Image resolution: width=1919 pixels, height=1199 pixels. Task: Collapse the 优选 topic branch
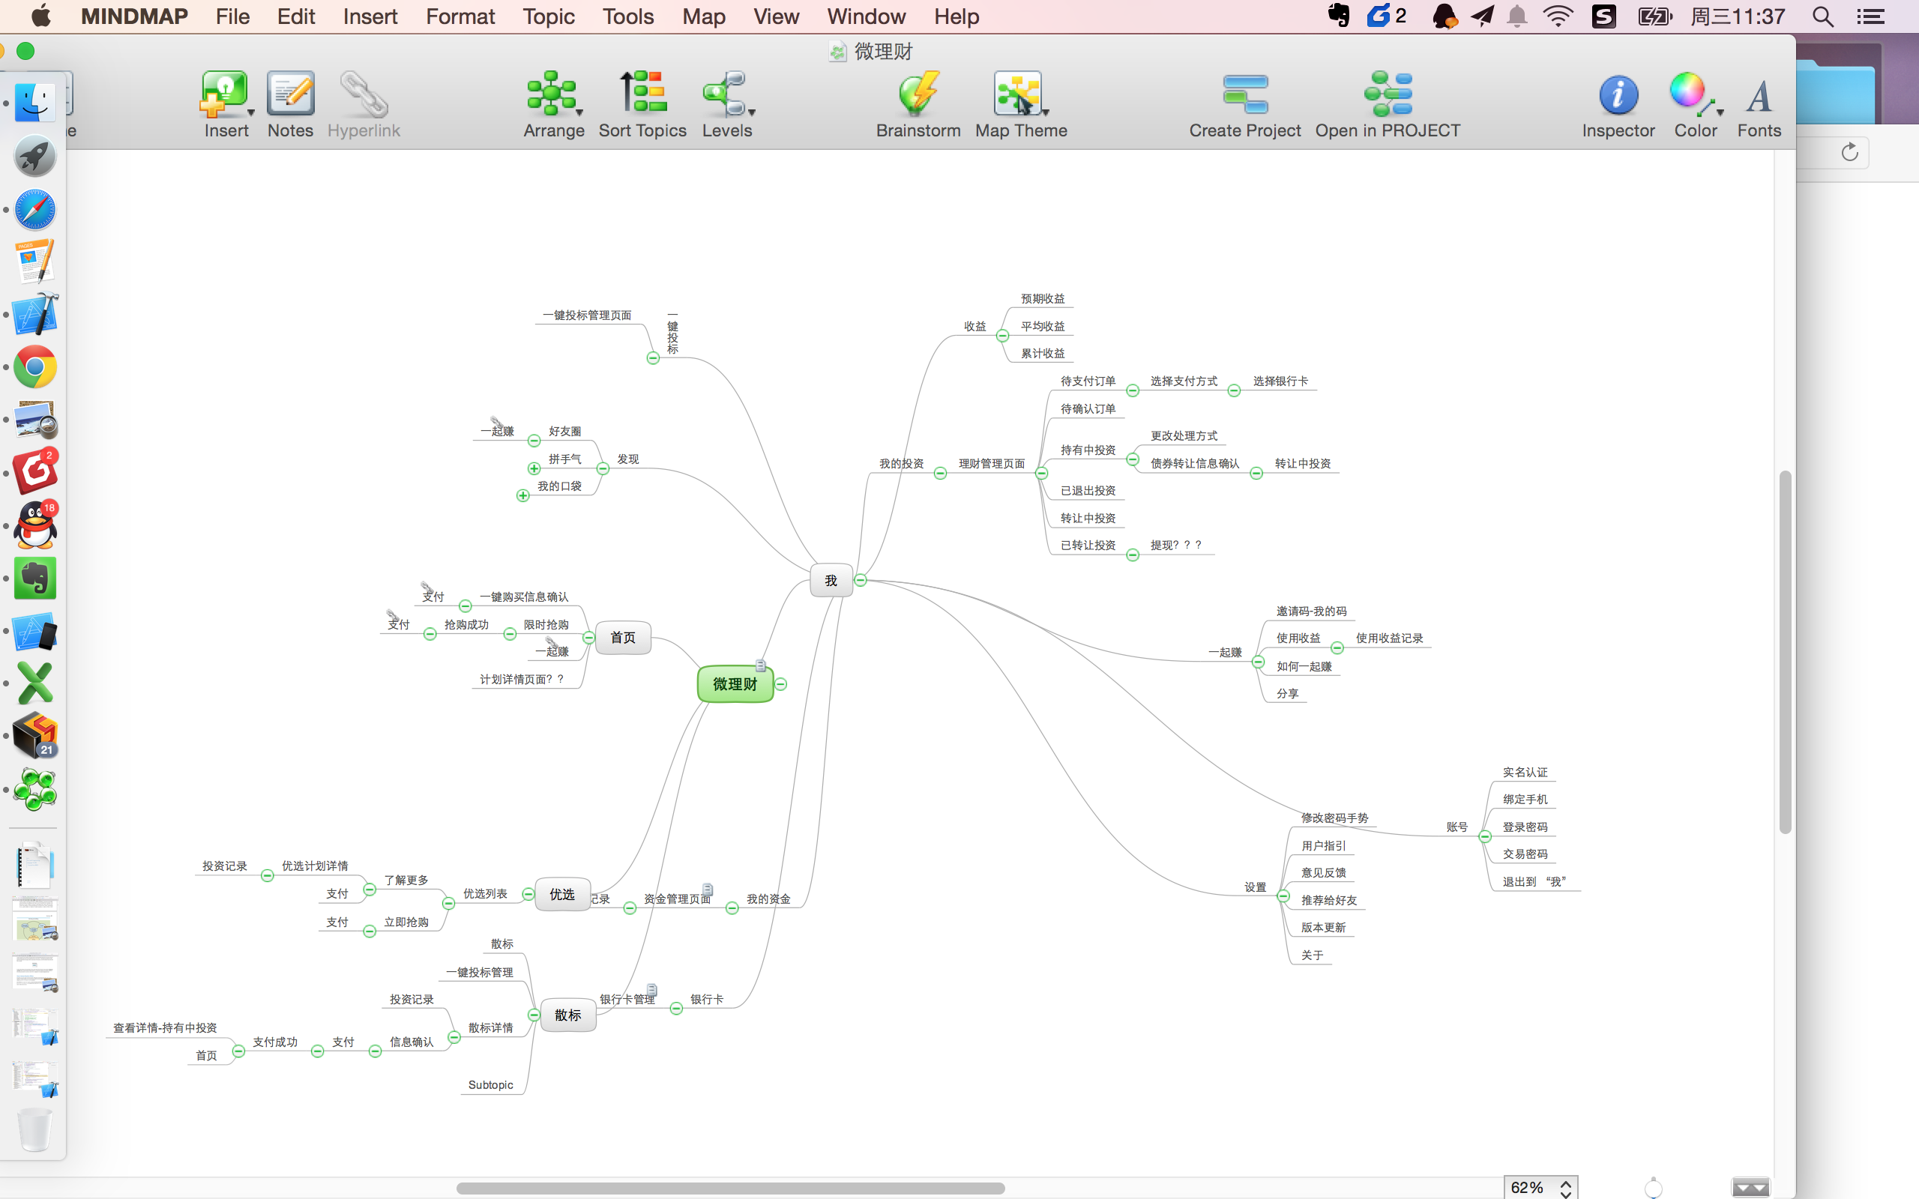point(528,895)
